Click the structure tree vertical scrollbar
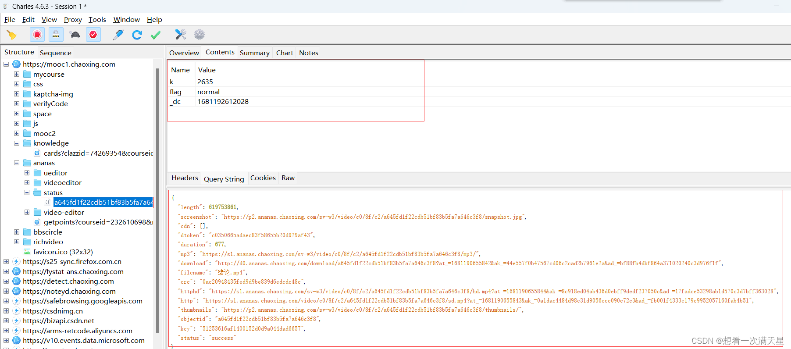791x349 pixels. (x=157, y=201)
